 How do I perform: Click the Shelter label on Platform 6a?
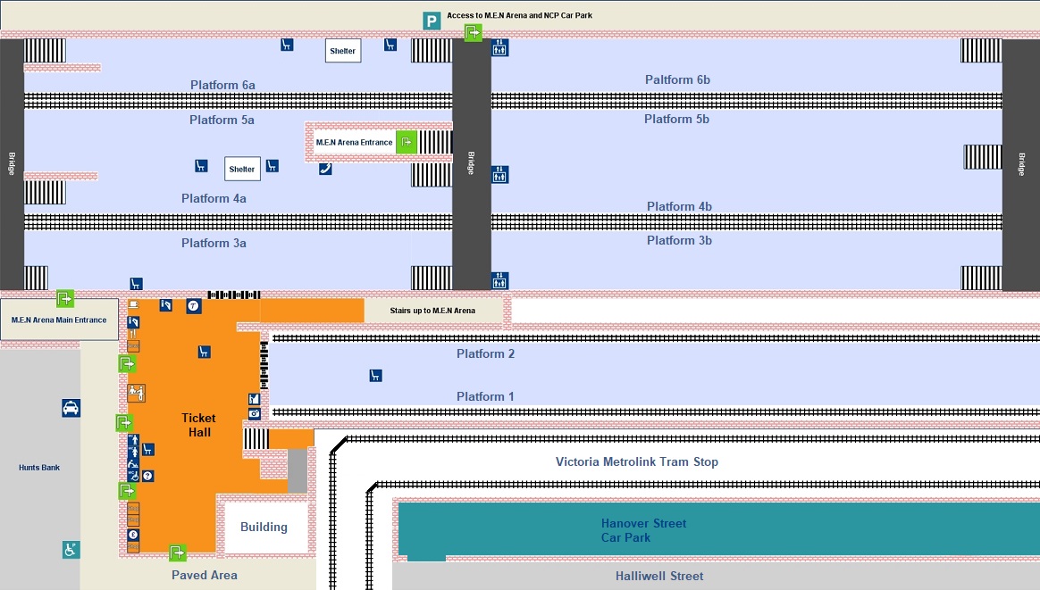(x=342, y=51)
